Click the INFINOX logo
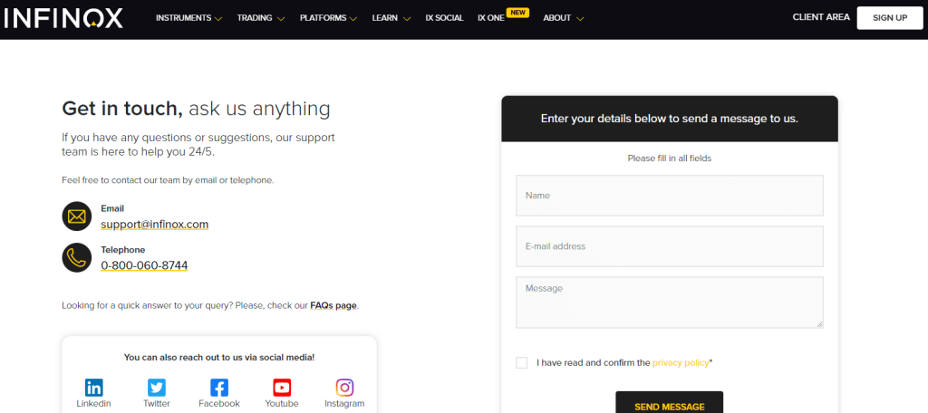This screenshot has width=928, height=413. [x=63, y=18]
